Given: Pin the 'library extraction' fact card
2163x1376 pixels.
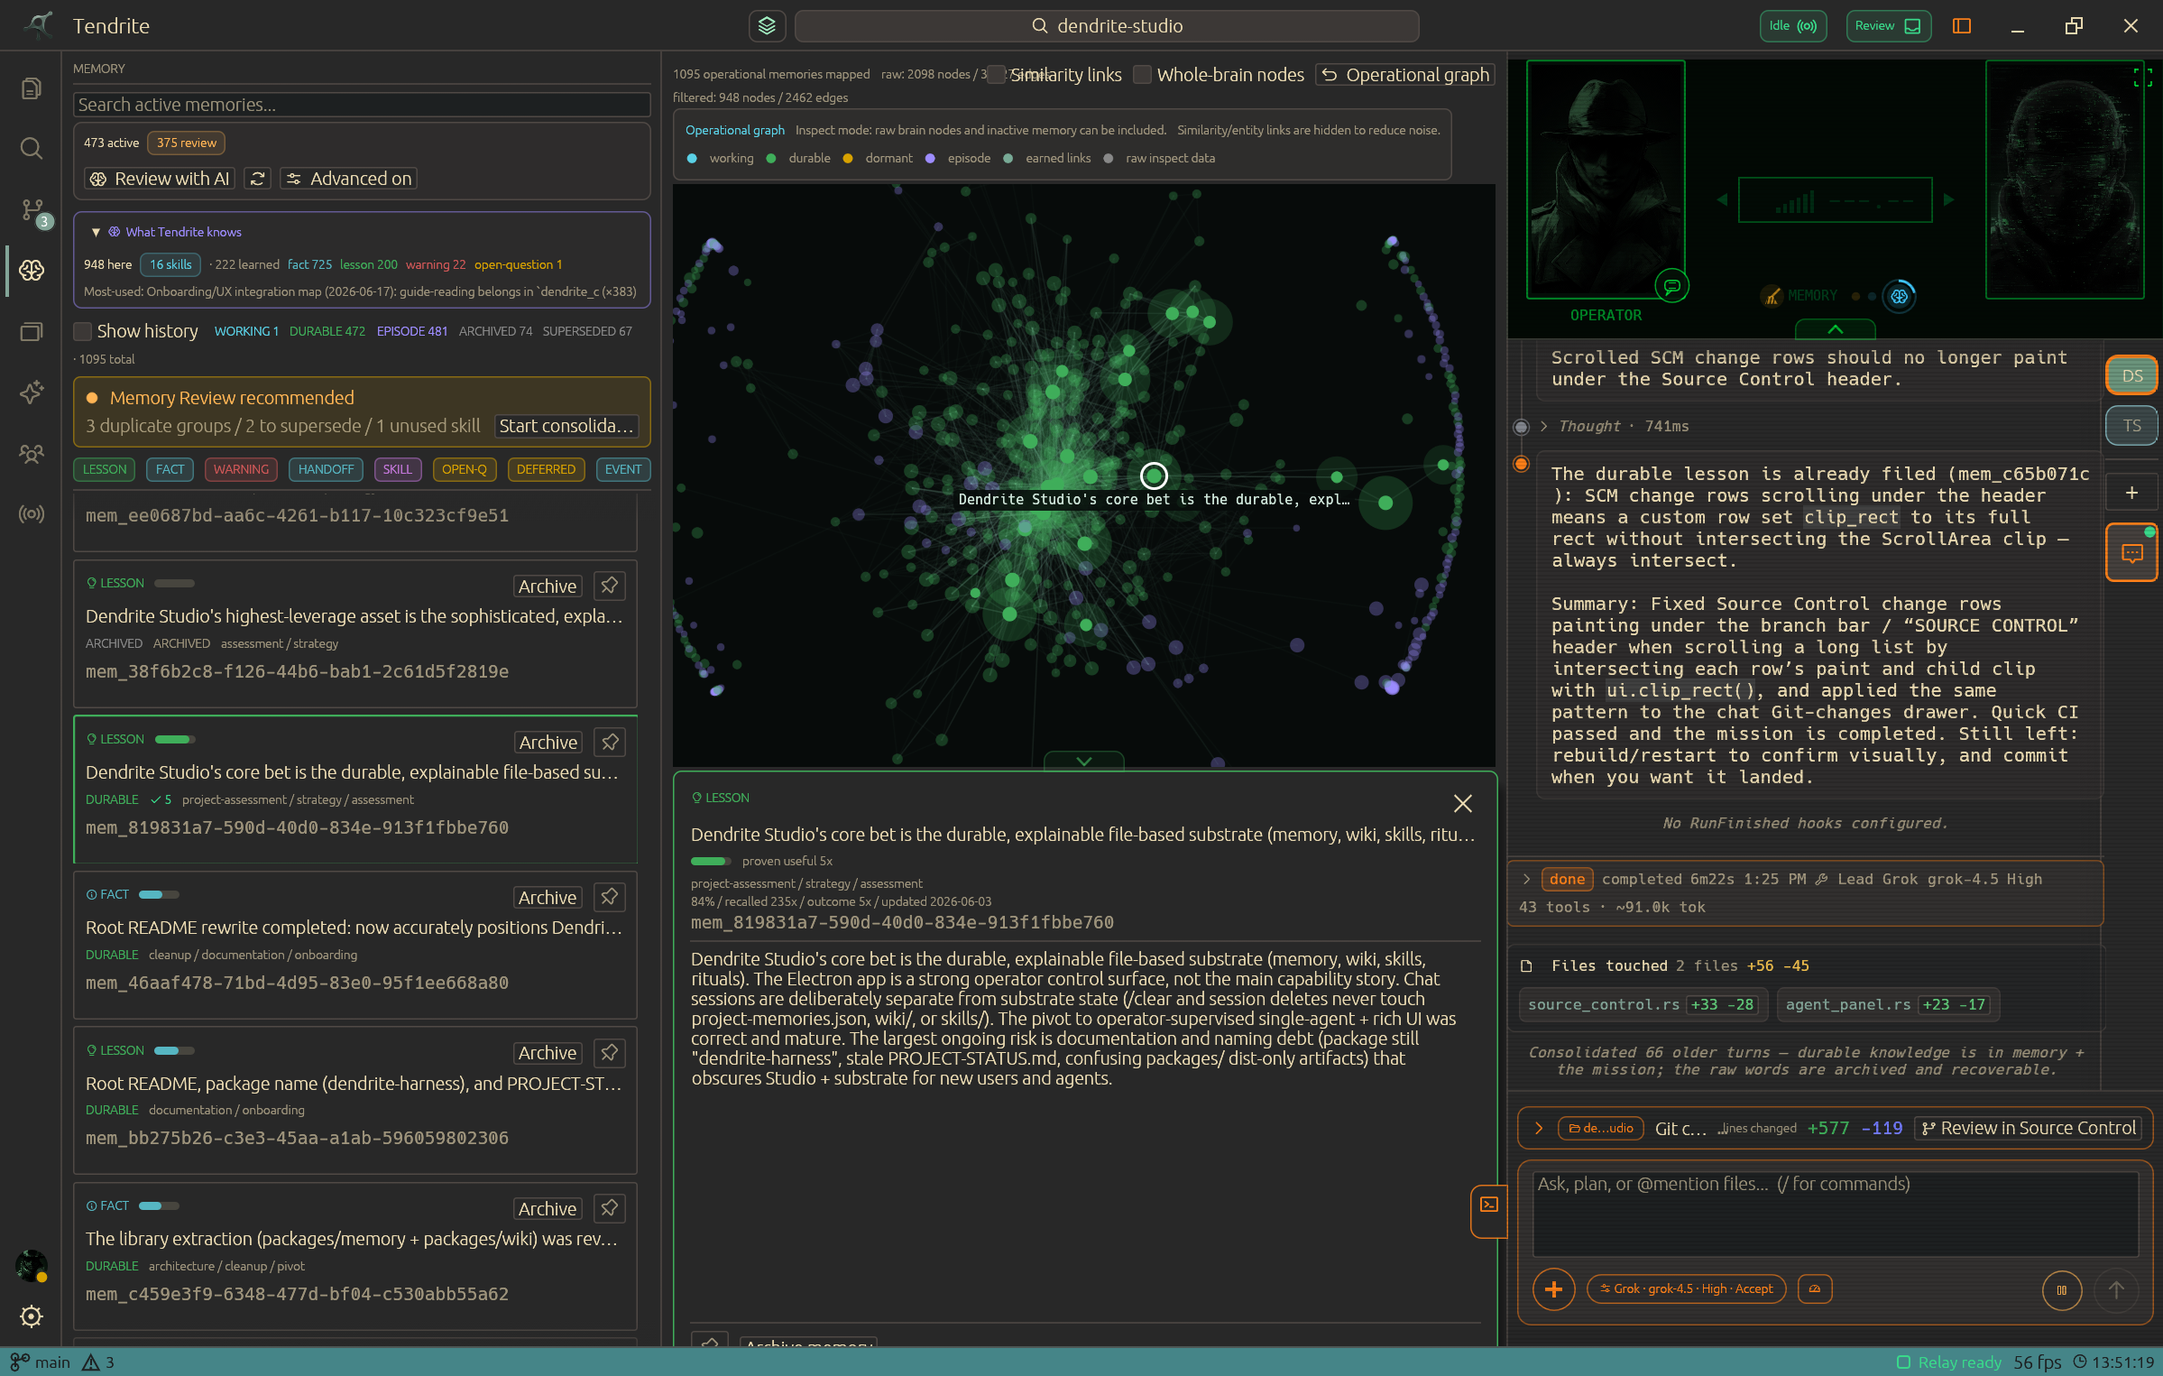Looking at the screenshot, I should (610, 1208).
